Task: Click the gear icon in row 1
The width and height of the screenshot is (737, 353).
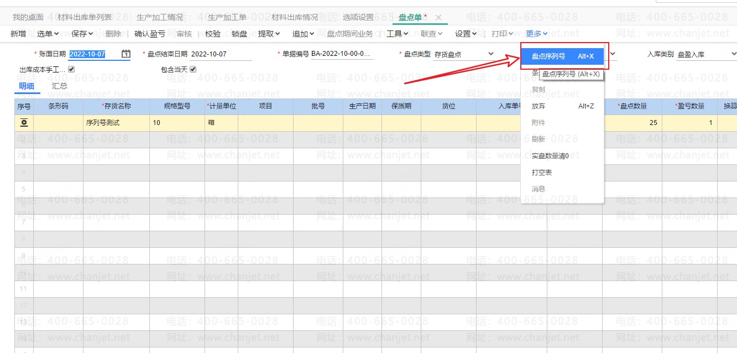Action: [x=24, y=123]
